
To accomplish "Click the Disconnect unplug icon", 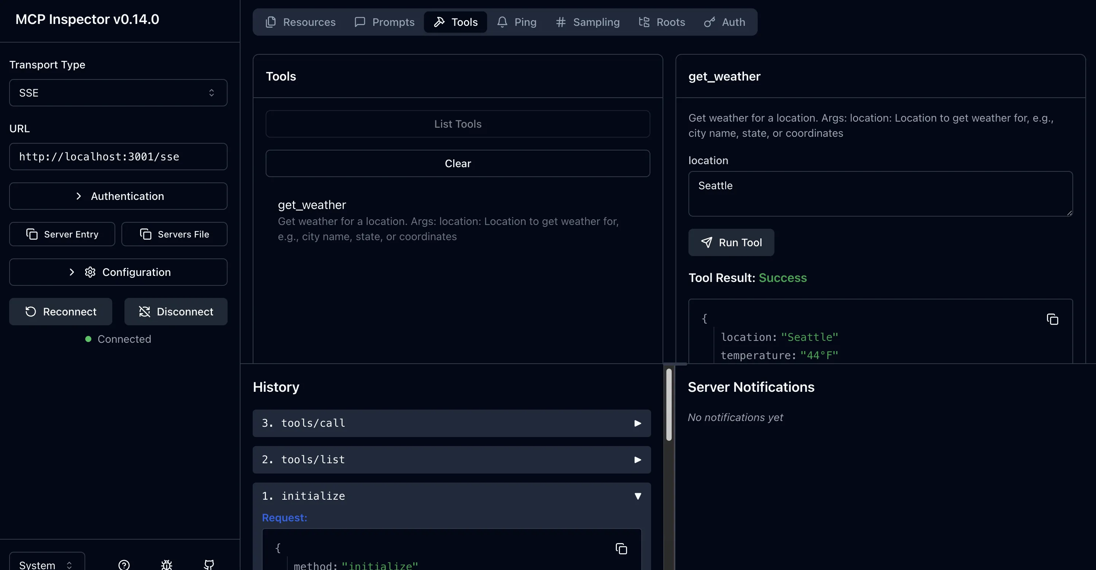I will pos(145,312).
